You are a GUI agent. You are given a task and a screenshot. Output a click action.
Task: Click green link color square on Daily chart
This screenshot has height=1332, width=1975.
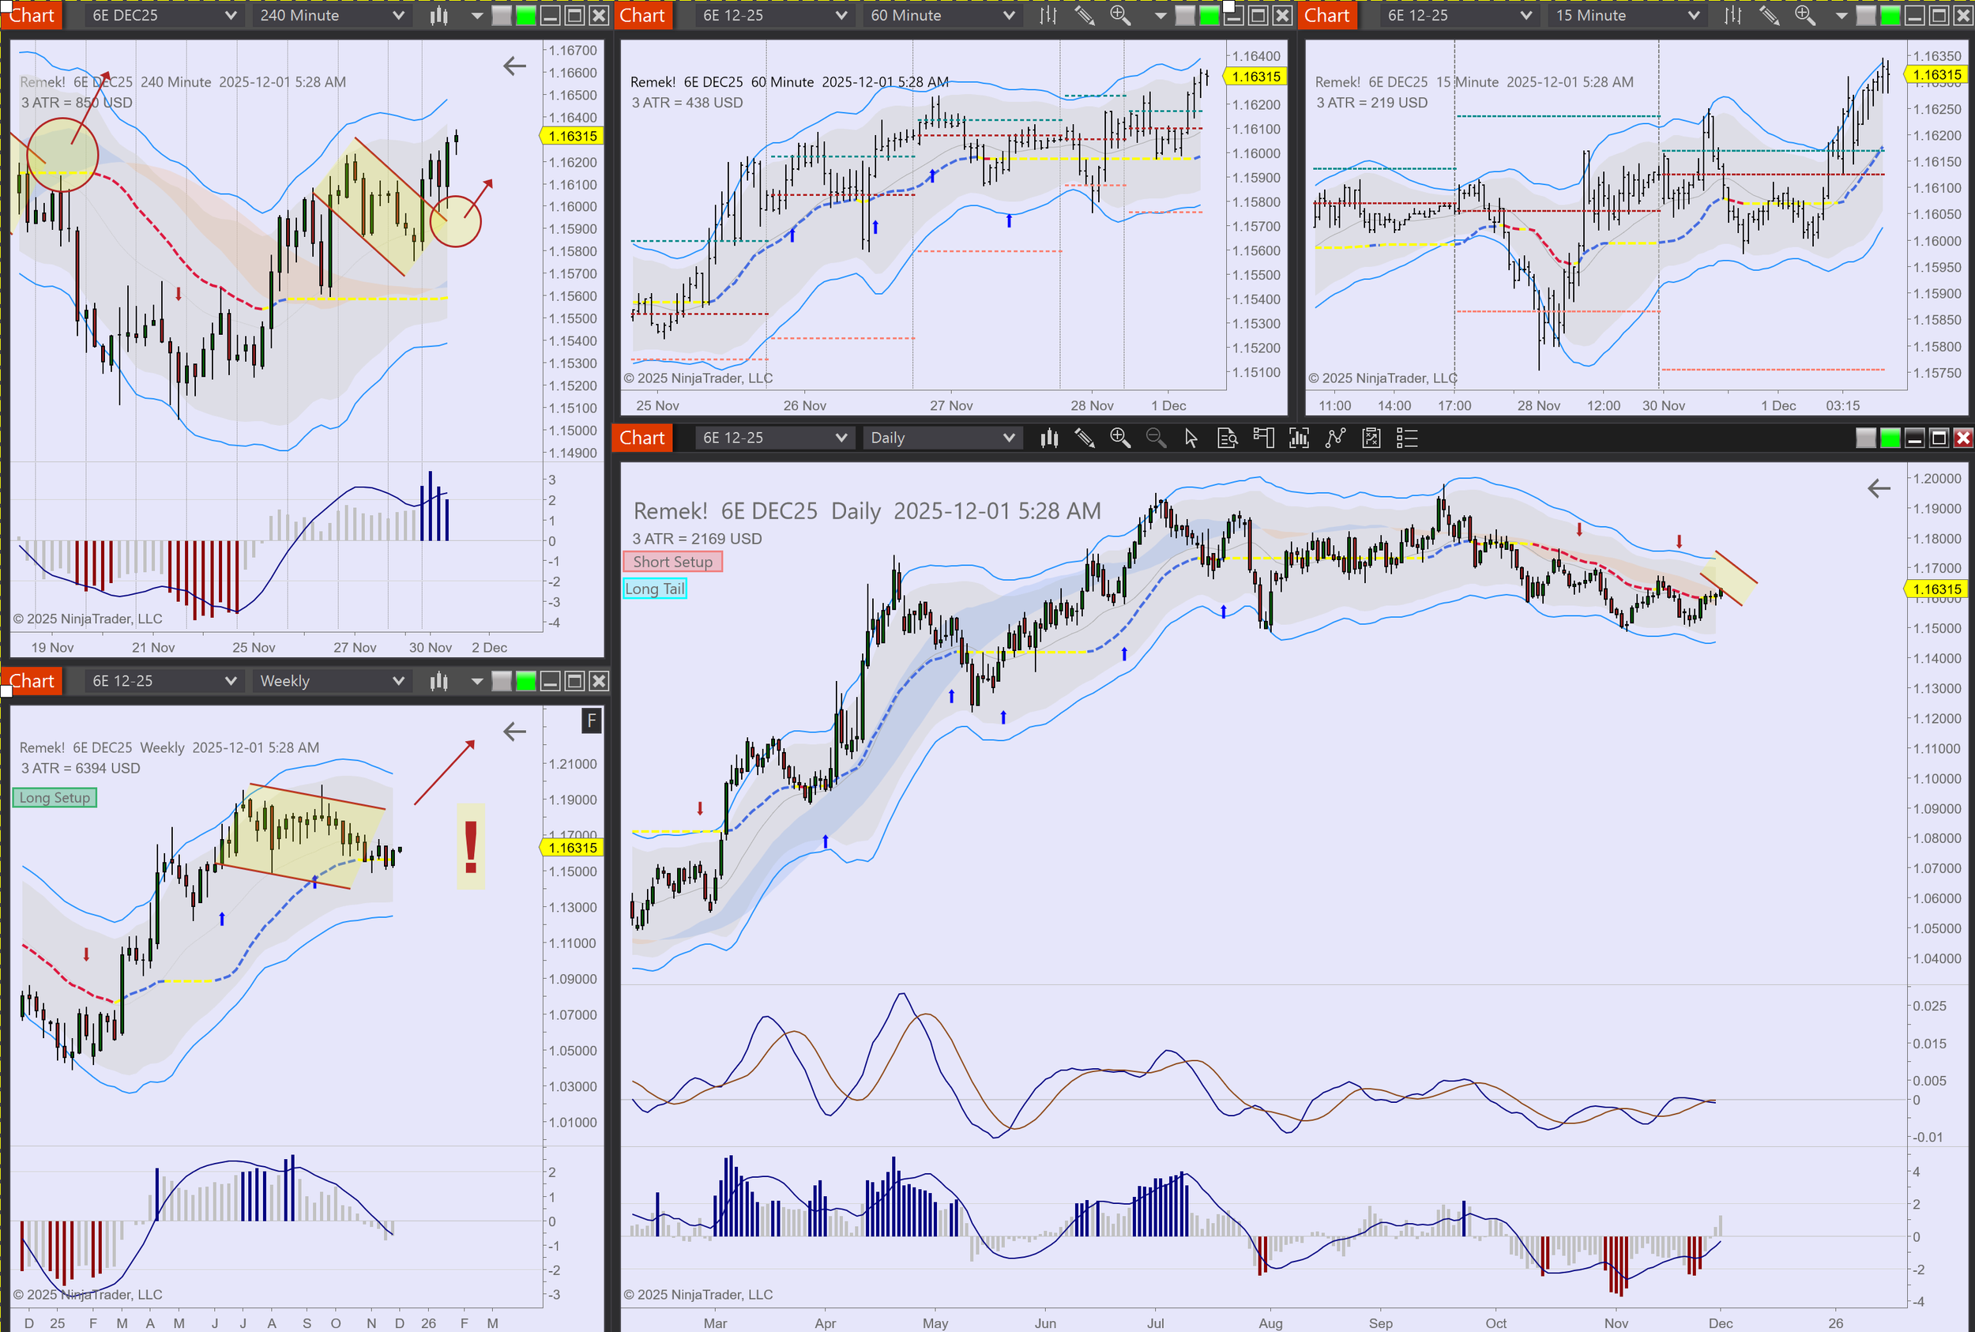(x=1889, y=438)
